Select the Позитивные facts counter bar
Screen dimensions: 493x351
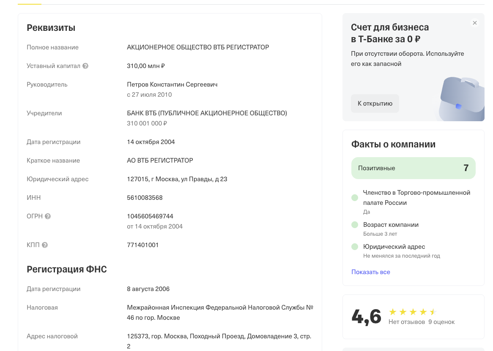pos(413,168)
